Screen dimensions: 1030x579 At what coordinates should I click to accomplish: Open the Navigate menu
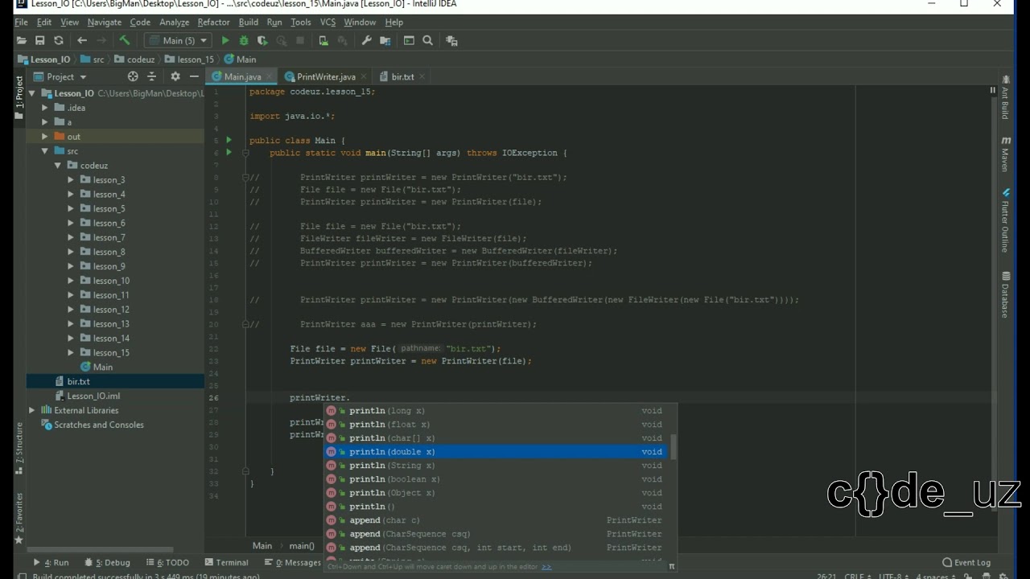[105, 23]
